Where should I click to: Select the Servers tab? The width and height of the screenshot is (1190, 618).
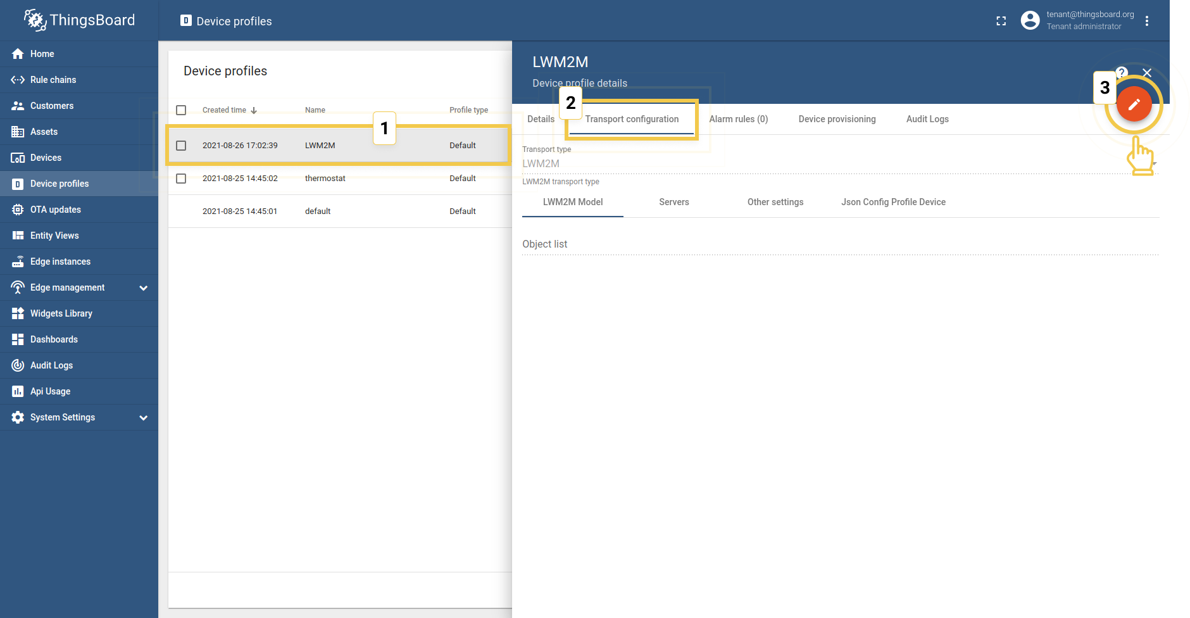[x=673, y=202]
